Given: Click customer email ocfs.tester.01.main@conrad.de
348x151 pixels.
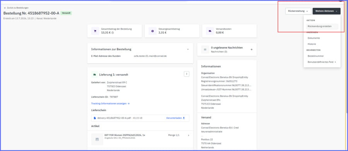Looking at the screenshot, I should coord(150,56).
